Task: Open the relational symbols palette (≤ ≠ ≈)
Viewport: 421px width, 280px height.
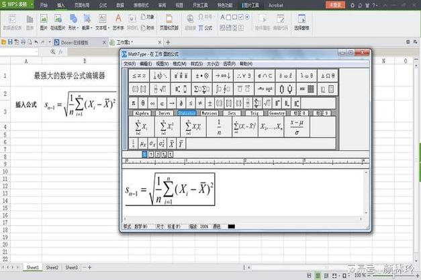Action: [139, 76]
